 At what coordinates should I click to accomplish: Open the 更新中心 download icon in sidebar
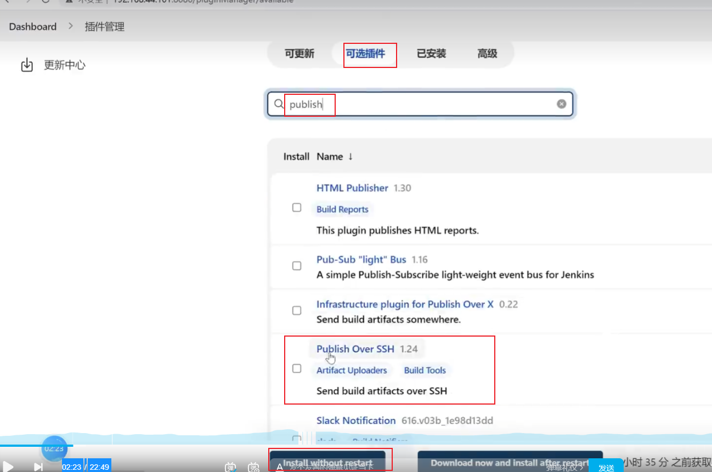(27, 65)
